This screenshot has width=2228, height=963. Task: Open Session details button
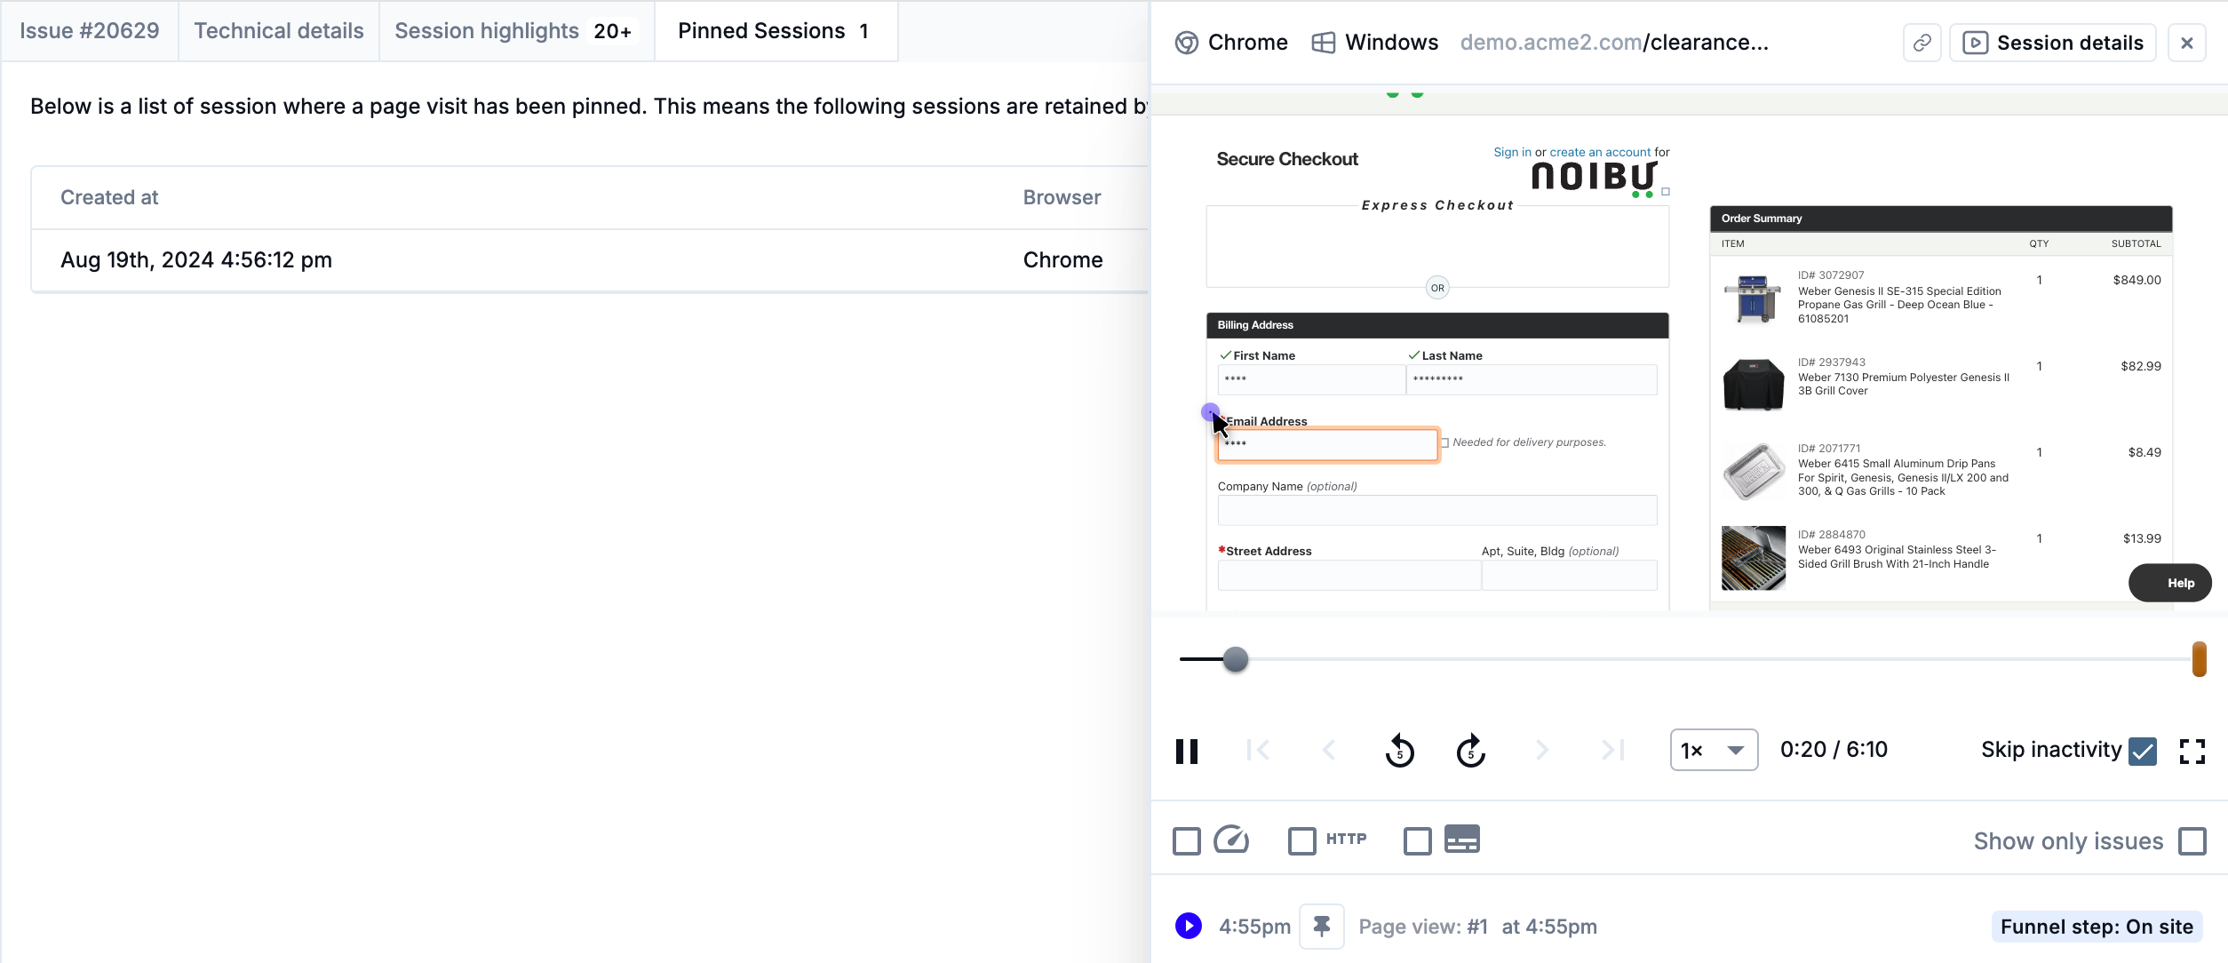tap(2052, 43)
